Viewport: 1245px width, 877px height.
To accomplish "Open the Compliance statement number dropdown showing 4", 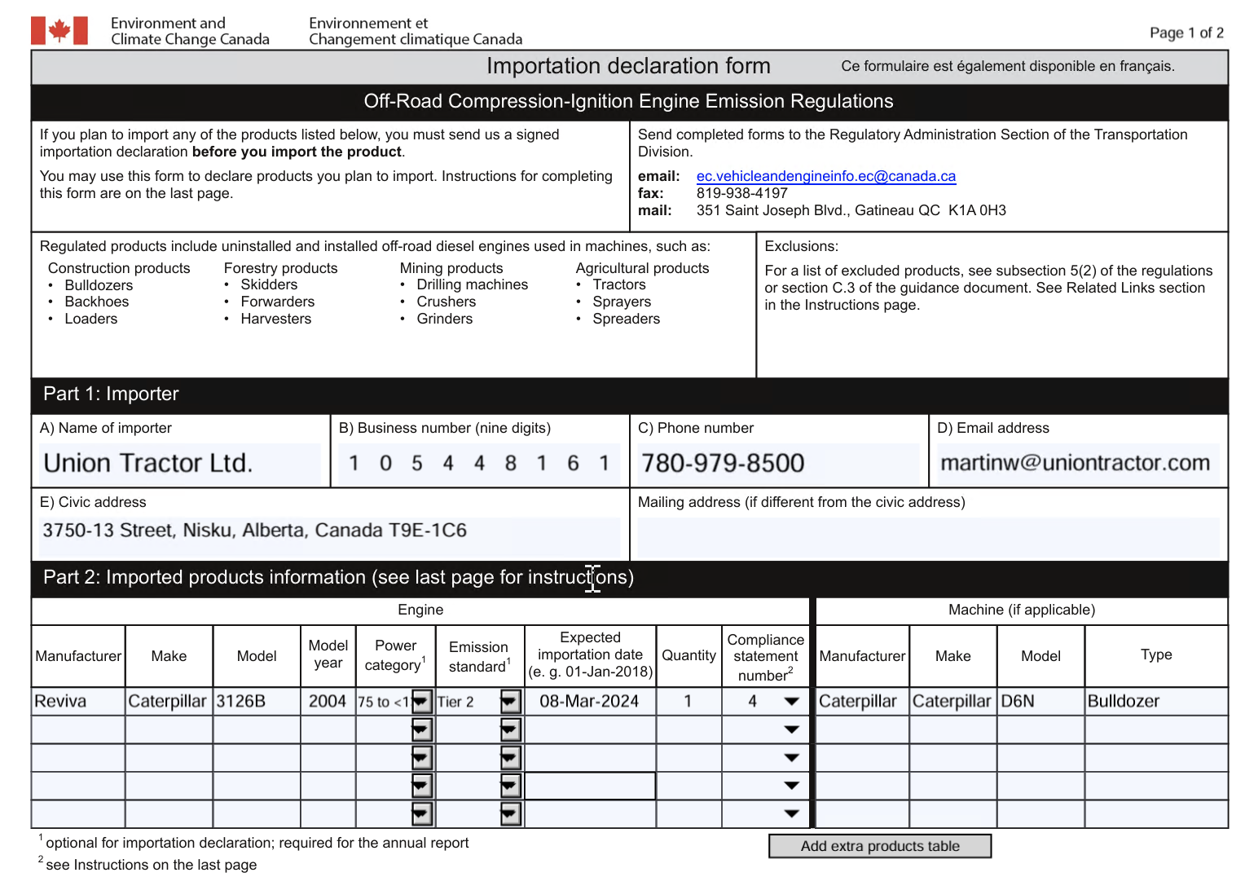I will click(791, 702).
